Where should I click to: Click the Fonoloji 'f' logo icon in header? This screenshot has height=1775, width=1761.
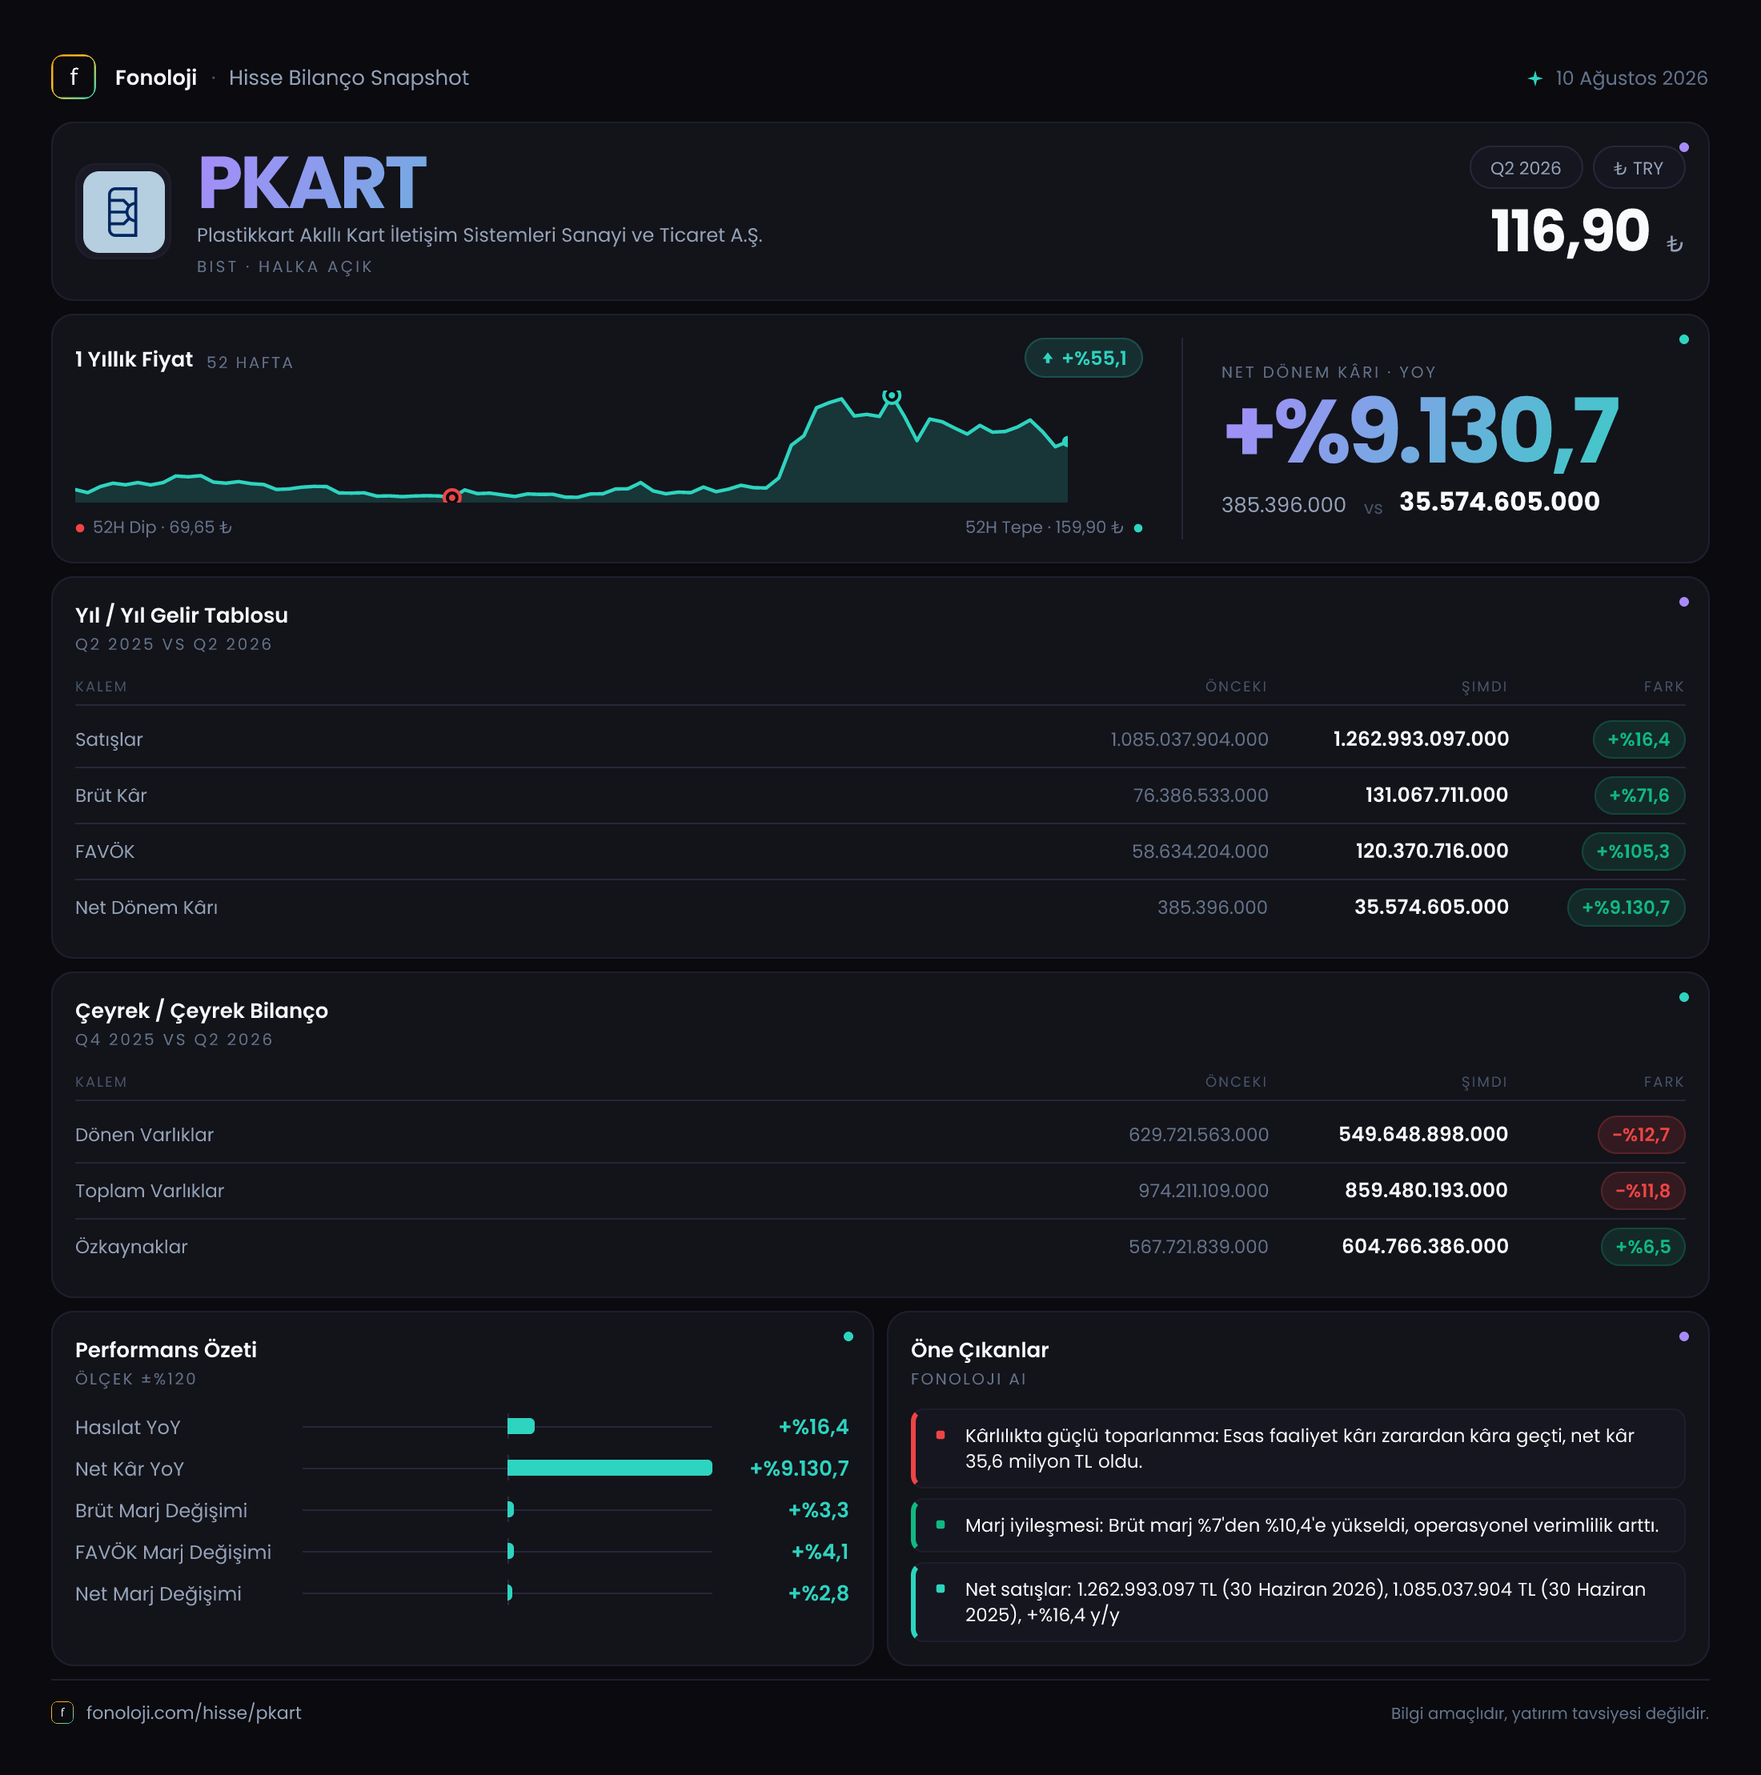coord(74,77)
